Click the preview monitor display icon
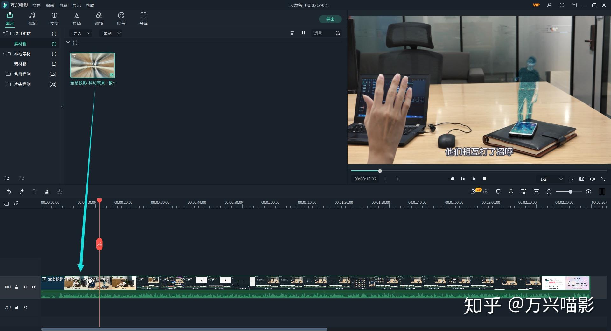The image size is (611, 331). pos(571,179)
